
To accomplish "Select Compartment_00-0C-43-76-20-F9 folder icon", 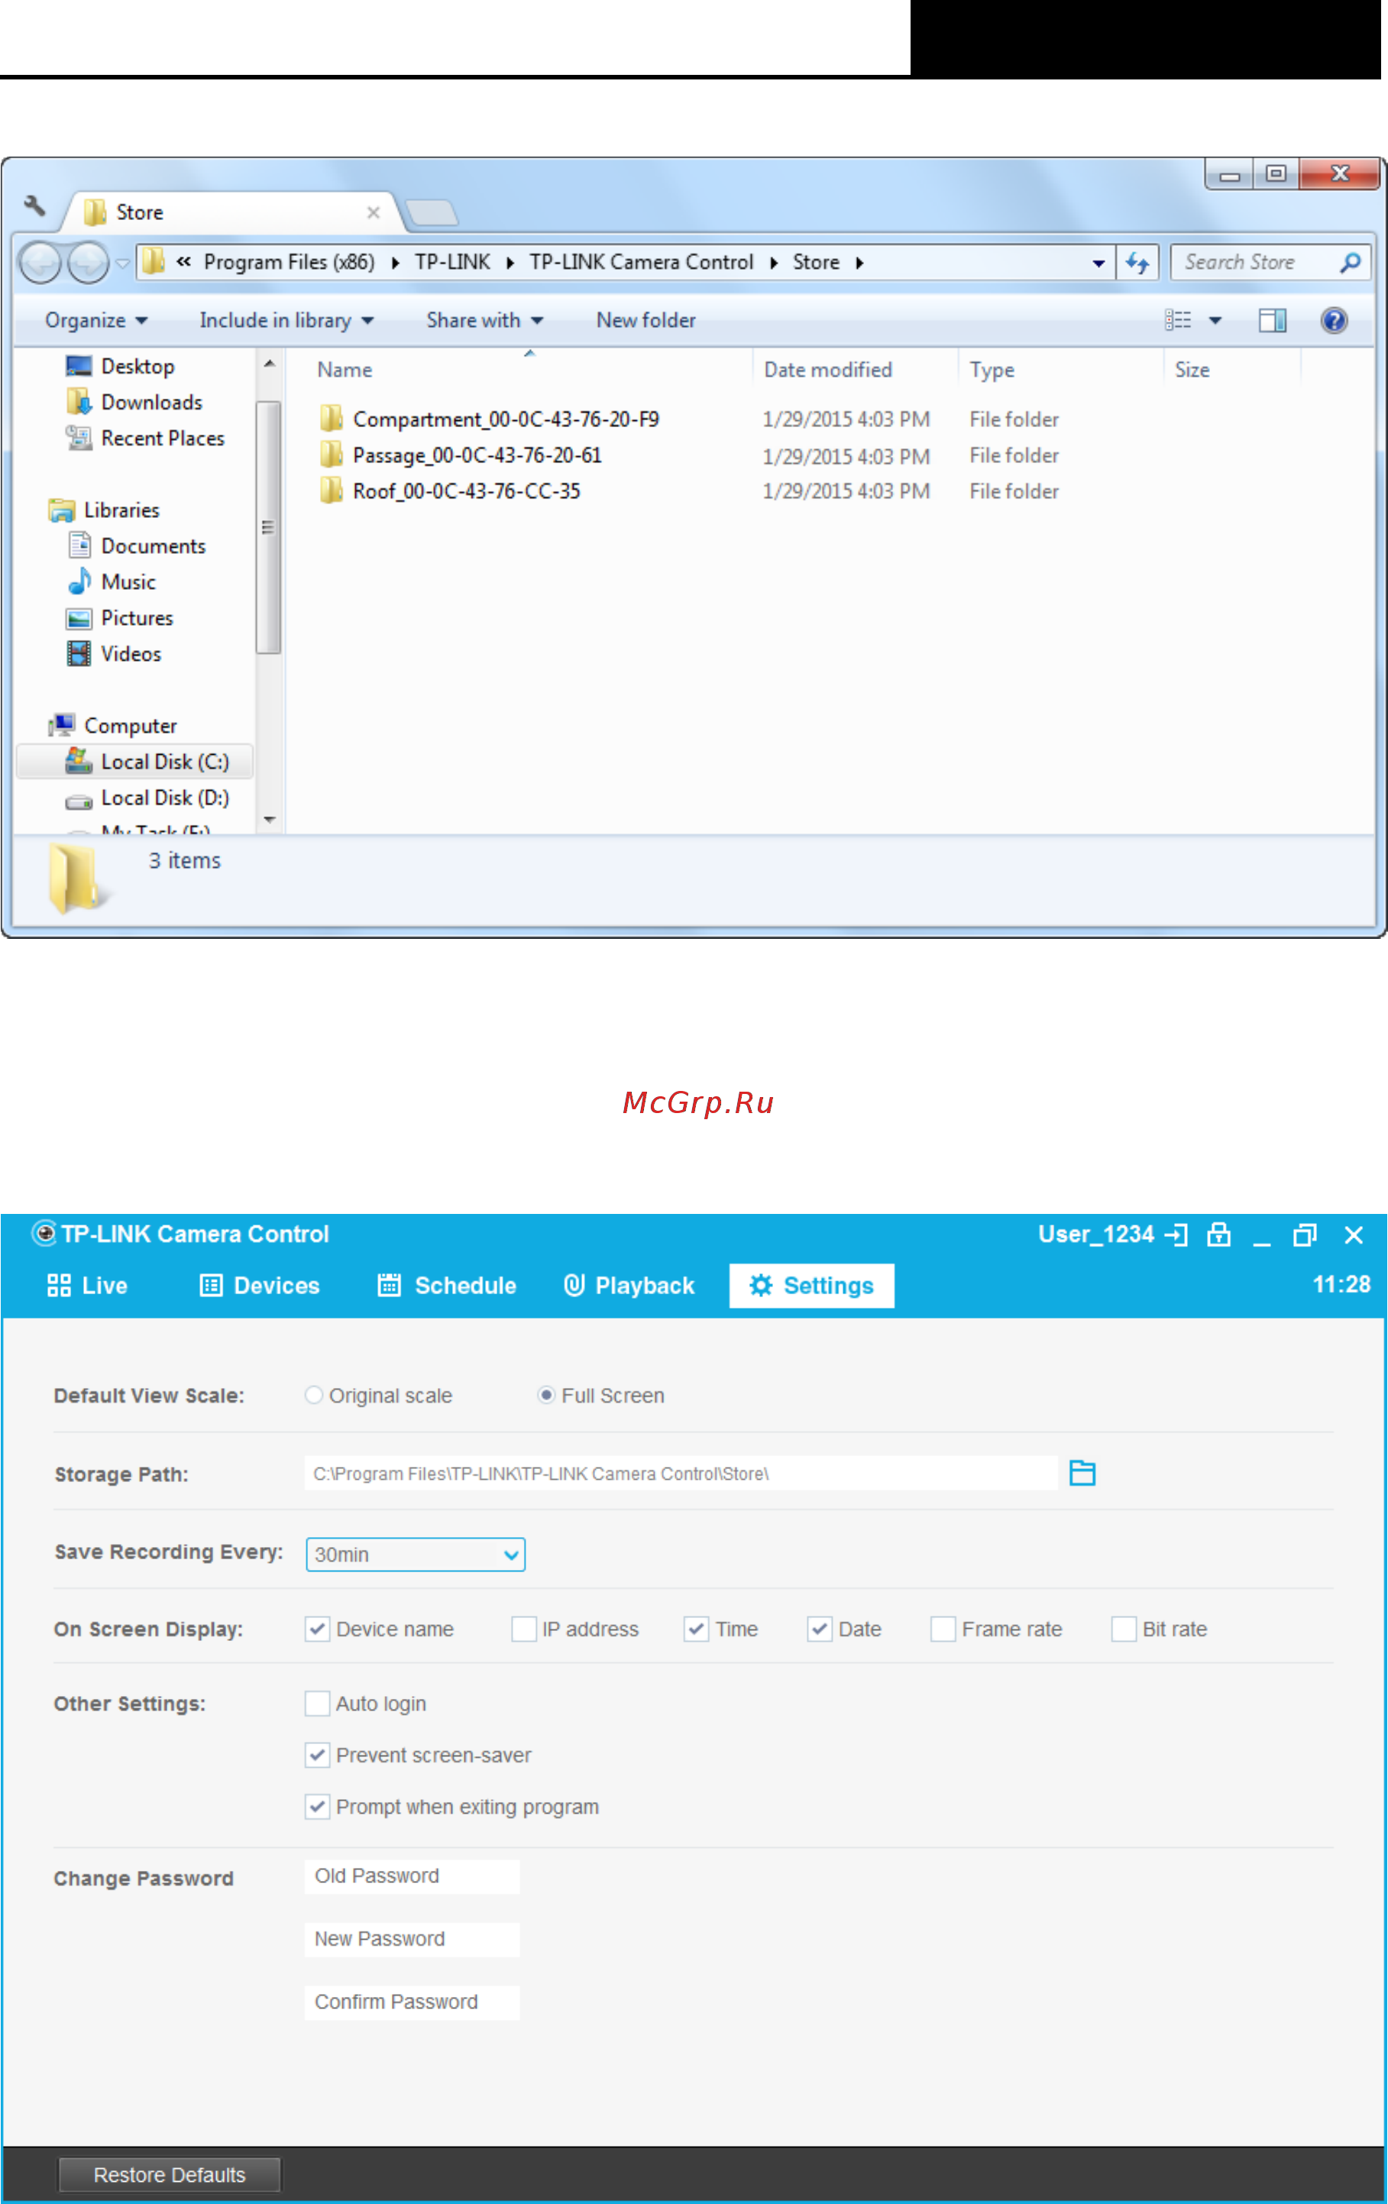I will [x=332, y=419].
